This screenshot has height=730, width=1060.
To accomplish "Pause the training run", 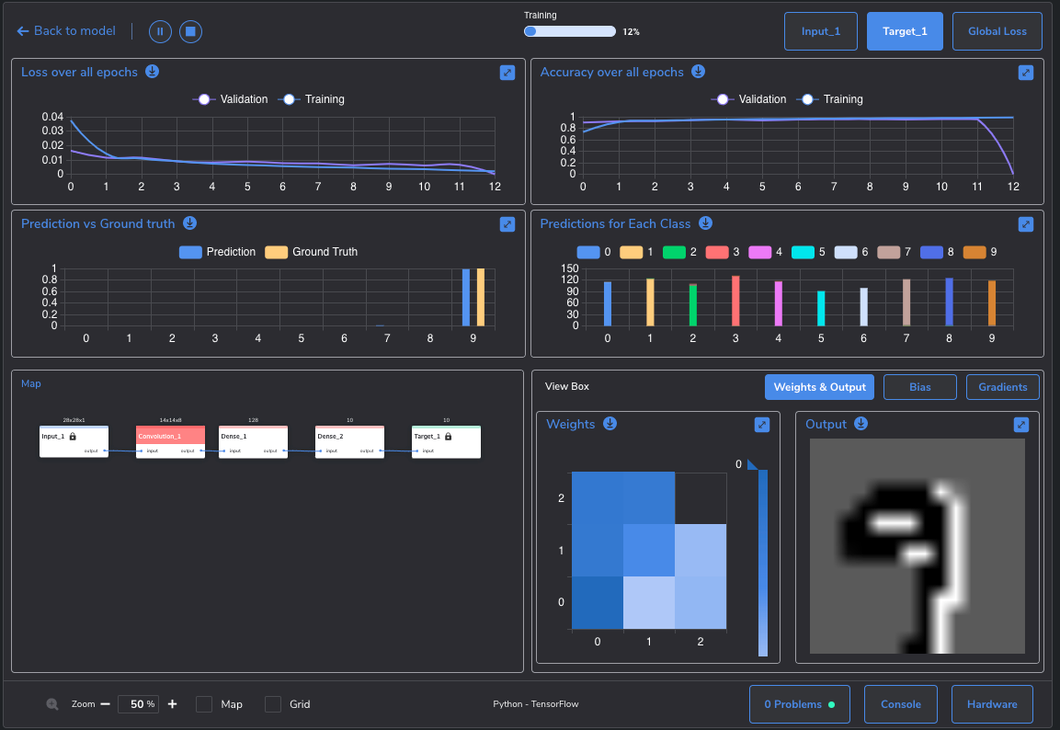I will (x=160, y=31).
